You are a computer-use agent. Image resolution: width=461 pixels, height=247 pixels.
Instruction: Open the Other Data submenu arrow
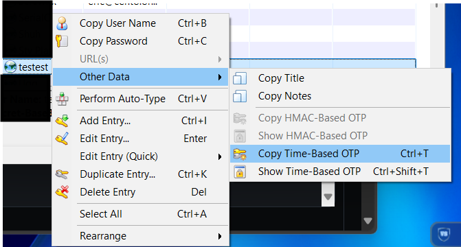coord(220,77)
